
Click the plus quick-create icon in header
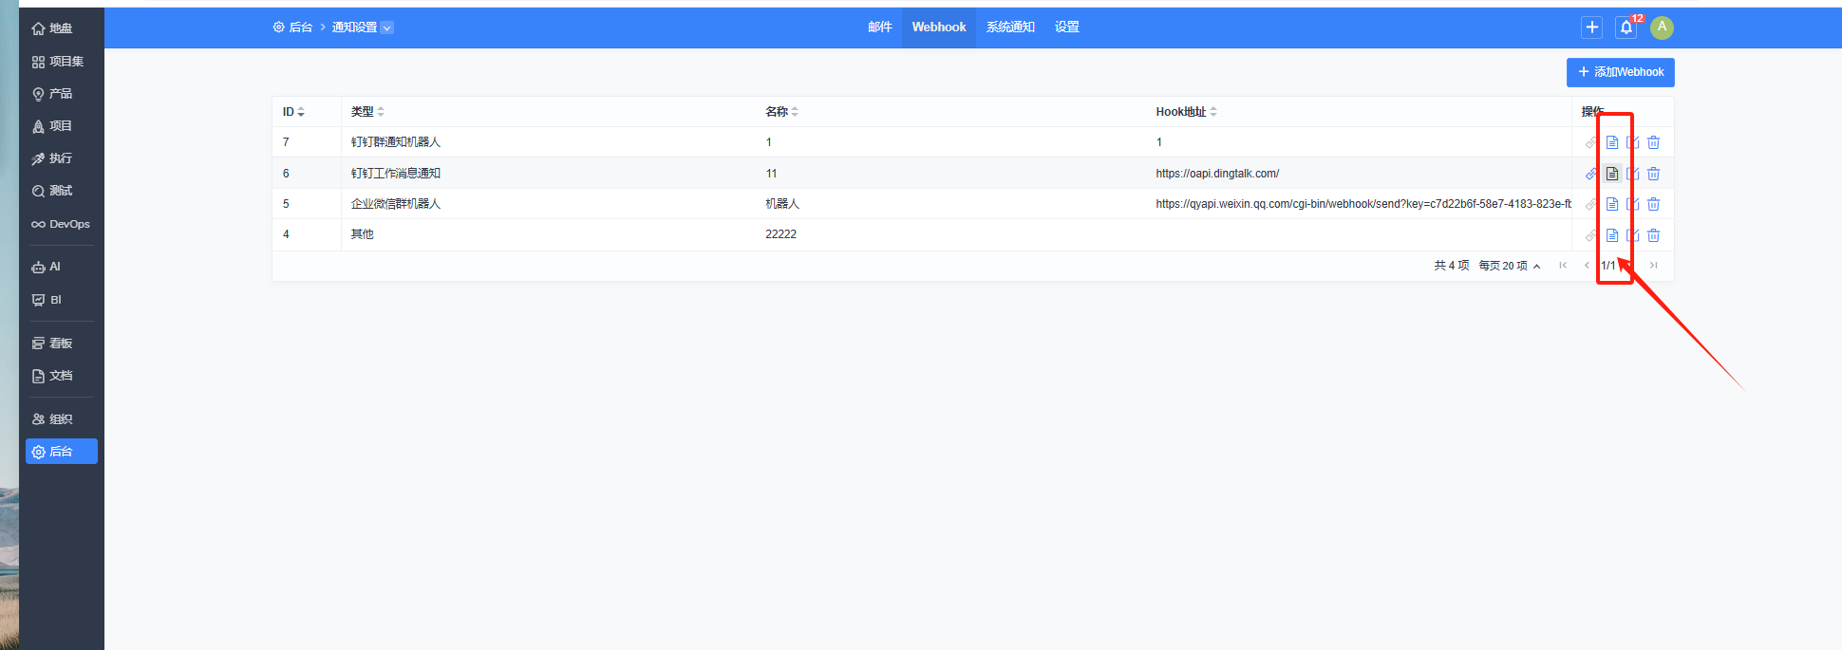tap(1592, 28)
